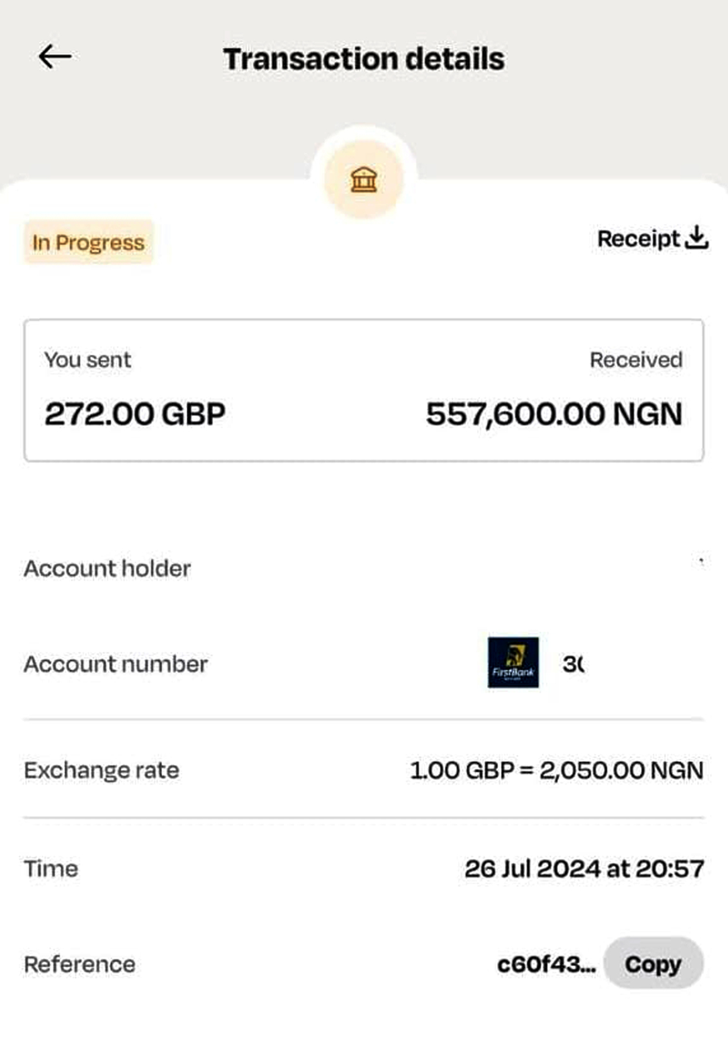Select the 272.00 GBP sent amount
The image size is (728, 1054).
pos(135,414)
